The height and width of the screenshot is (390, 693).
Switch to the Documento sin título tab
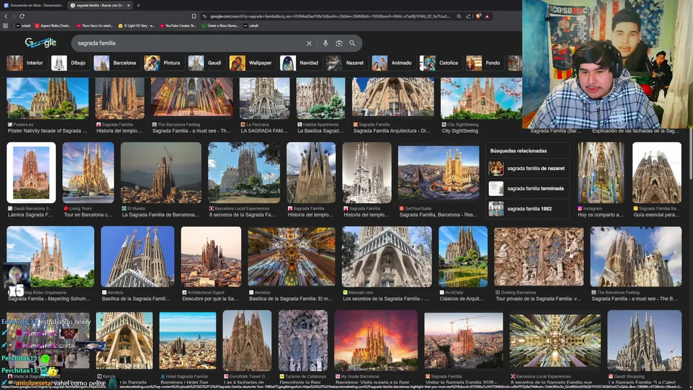32,5
